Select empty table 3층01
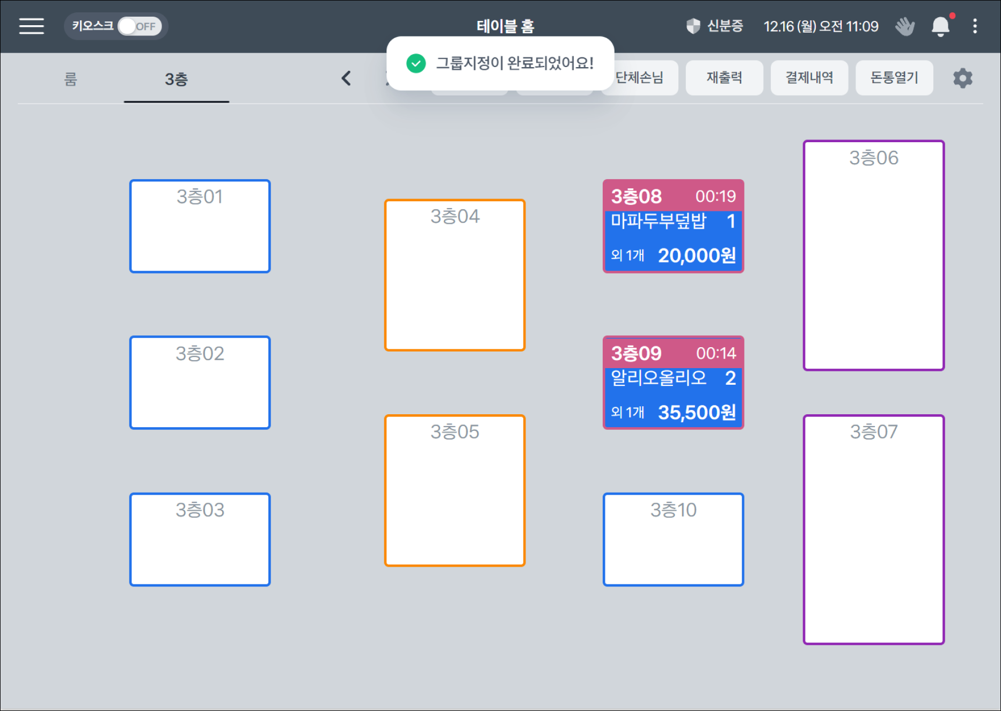Screen dimensions: 1001x711 [200, 226]
